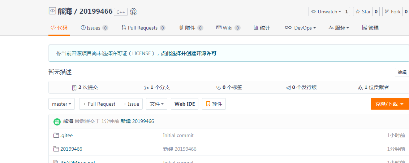Click the + Issue button
Viewport: 409px width, 163px height.
131,104
